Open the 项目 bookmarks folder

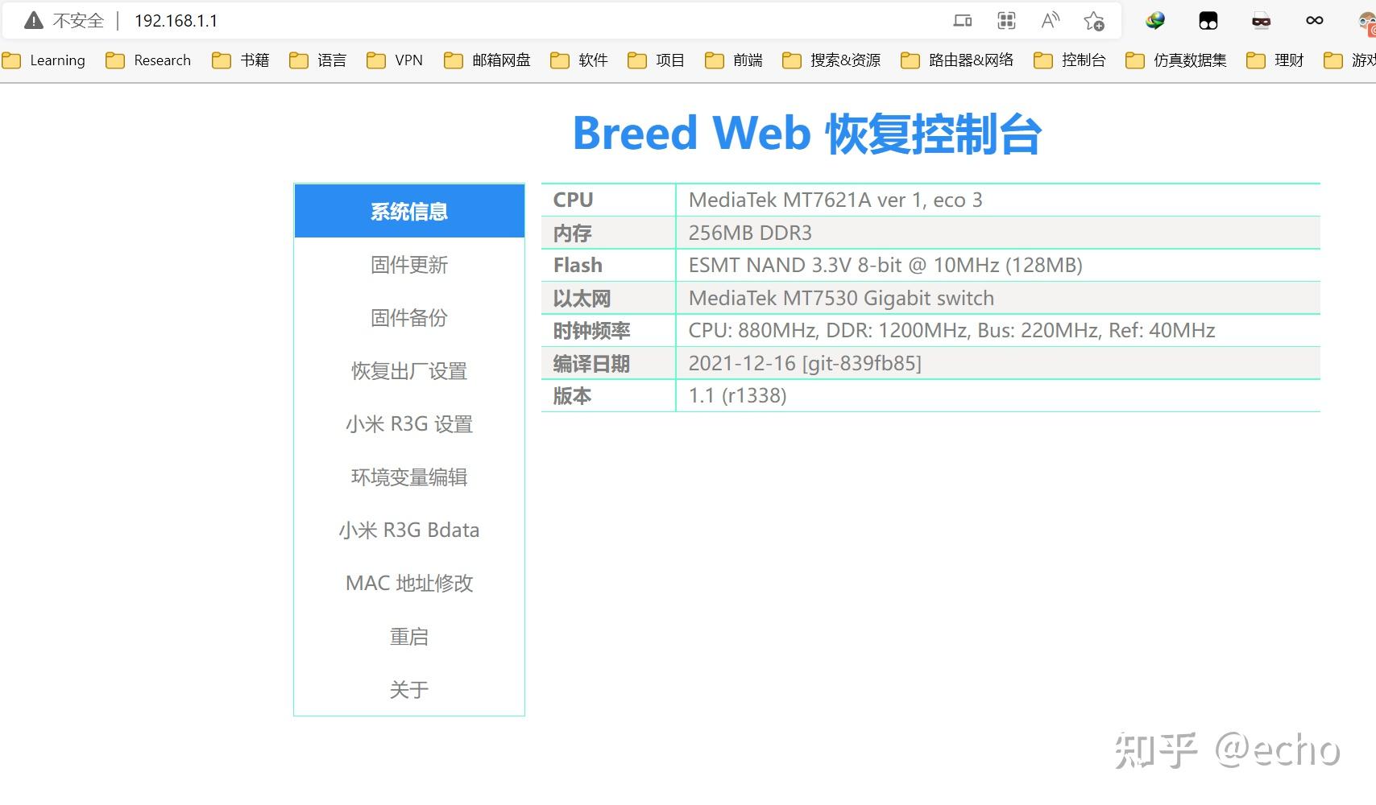[x=656, y=60]
